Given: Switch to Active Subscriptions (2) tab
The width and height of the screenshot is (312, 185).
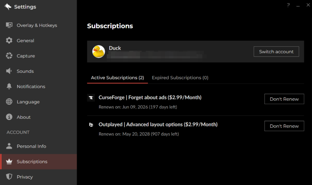Looking at the screenshot, I should 117,78.
